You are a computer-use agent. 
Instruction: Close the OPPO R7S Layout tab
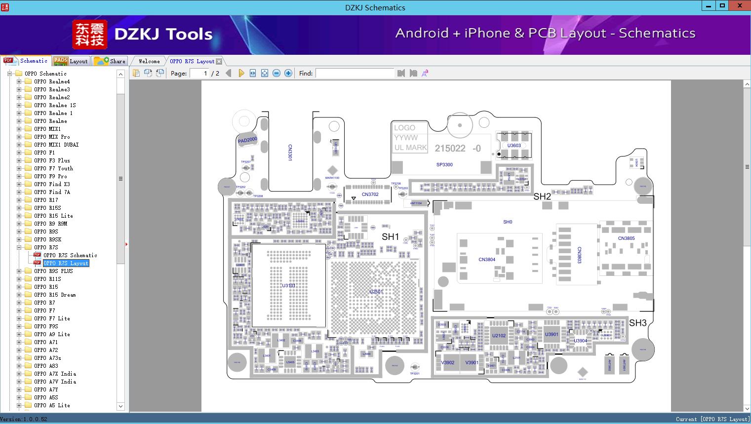tap(219, 61)
